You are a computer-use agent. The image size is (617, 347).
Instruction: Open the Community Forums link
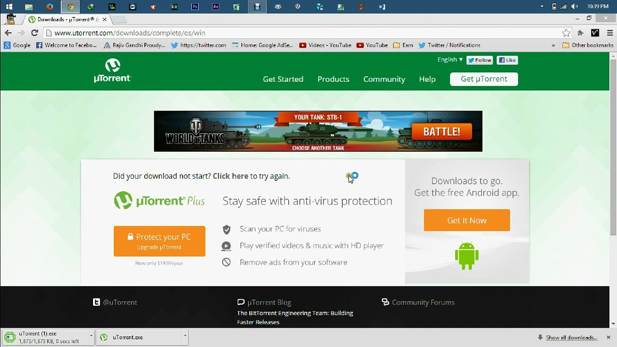(x=418, y=302)
